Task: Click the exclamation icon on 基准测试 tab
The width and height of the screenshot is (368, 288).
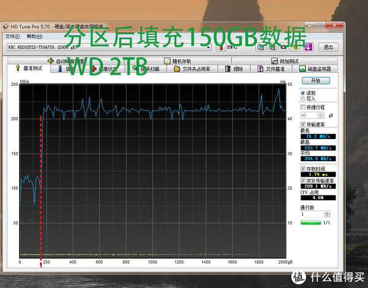Action: [18, 68]
